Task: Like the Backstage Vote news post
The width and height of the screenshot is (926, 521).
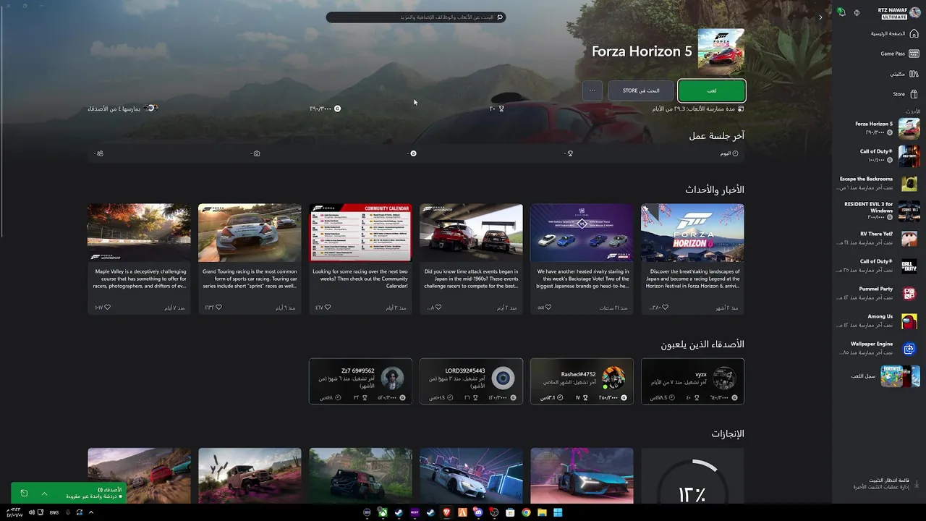Action: tap(548, 308)
